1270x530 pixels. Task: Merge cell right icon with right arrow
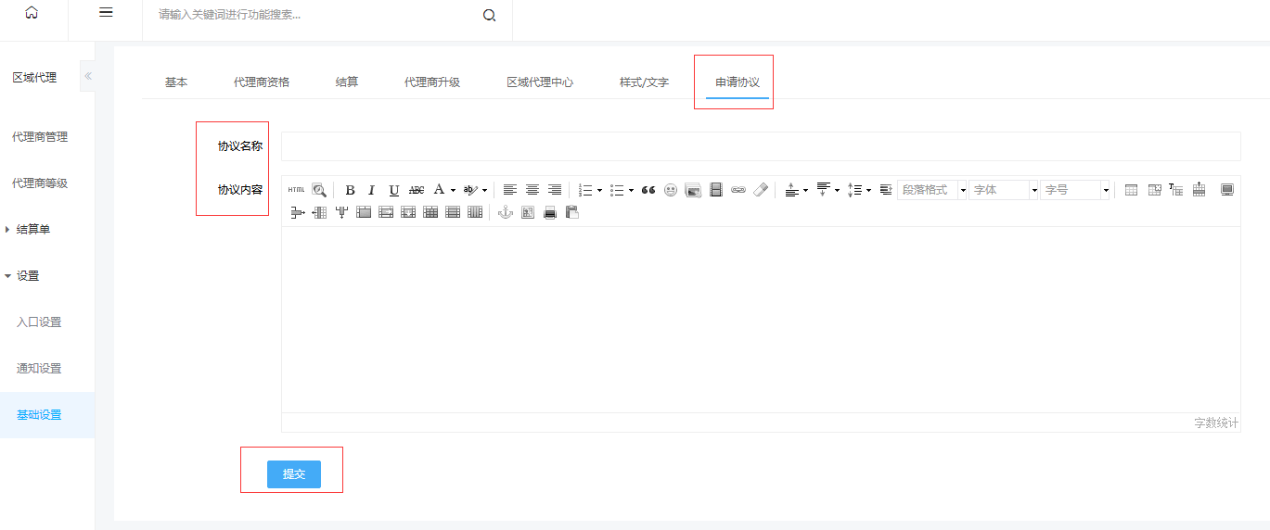click(386, 212)
